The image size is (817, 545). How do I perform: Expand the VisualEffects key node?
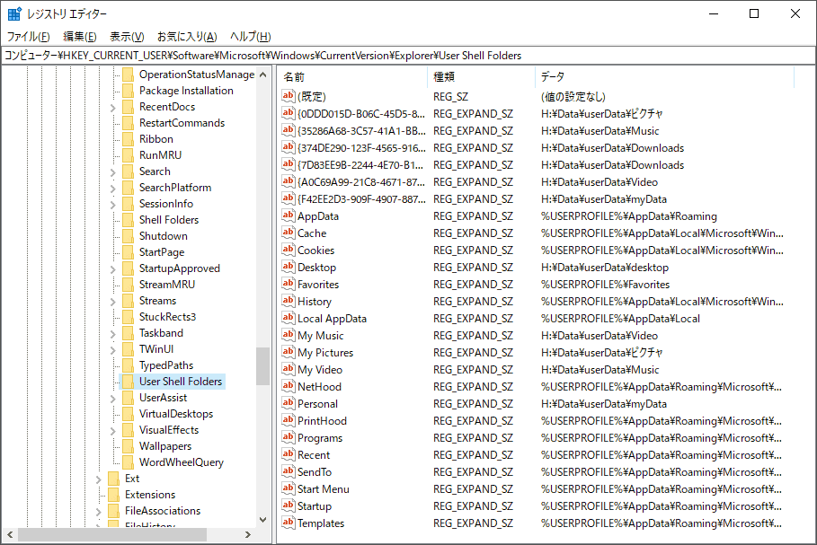112,431
